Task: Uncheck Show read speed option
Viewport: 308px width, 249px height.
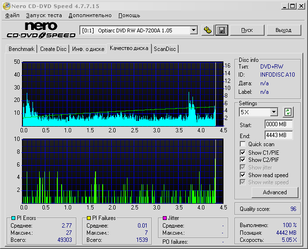Action: 244,175
